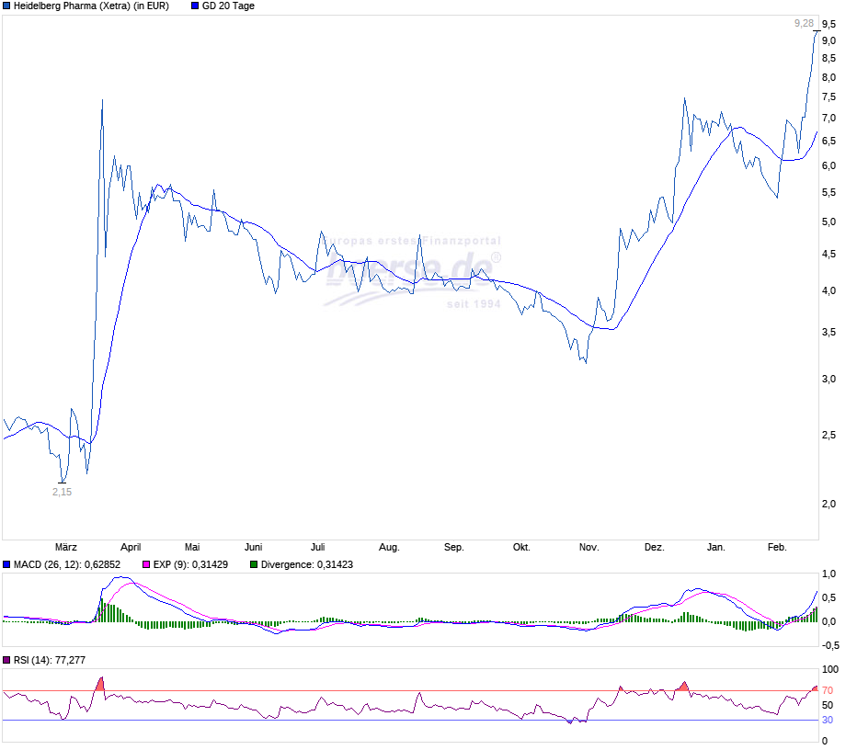This screenshot has width=857, height=750.
Task: Click the Heidelberg Pharma legend color square
Action: point(7,6)
